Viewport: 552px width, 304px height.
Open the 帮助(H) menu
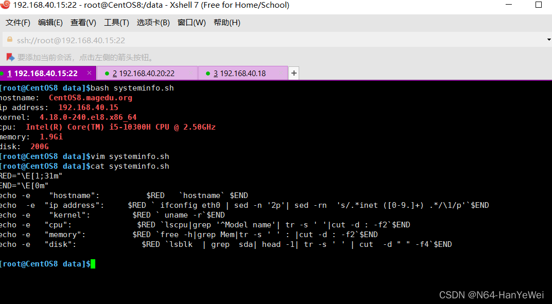pyautogui.click(x=227, y=22)
